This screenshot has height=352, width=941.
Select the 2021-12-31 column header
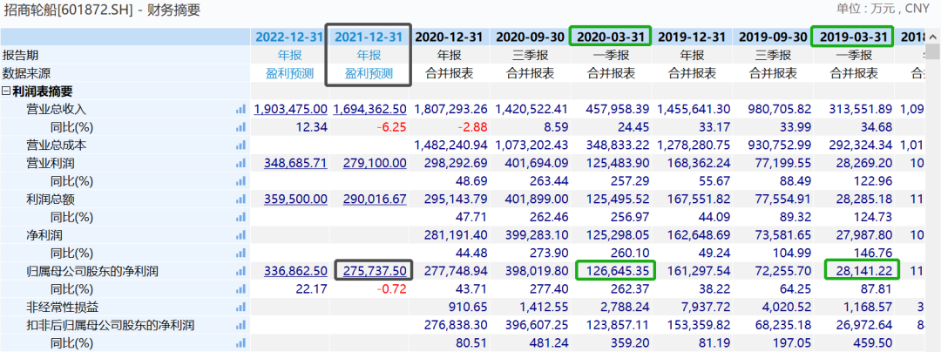tap(369, 37)
